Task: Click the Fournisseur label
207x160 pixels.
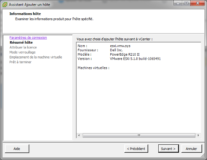Action: [88, 50]
